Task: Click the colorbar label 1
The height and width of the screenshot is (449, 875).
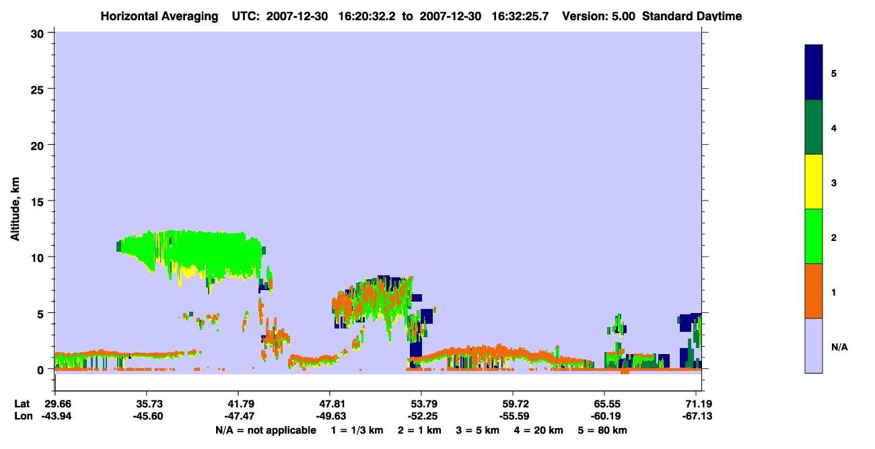Action: coord(834,292)
